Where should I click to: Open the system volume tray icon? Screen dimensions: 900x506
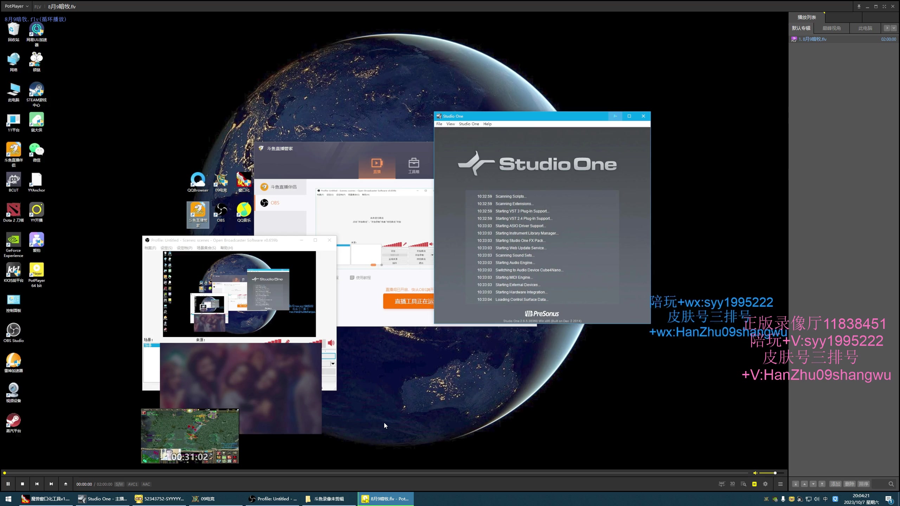[x=817, y=499]
